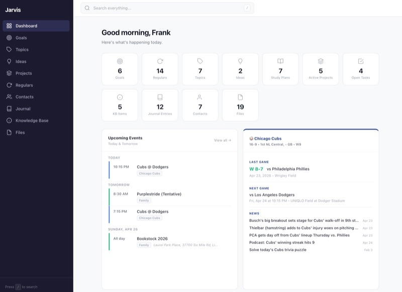
Task: Open Busch's big breakout news headline
Action: (x=304, y=220)
